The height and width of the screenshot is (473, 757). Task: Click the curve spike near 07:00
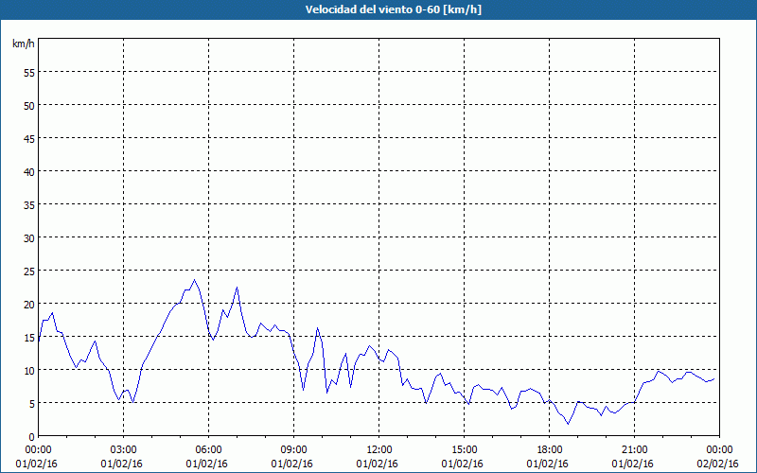click(238, 288)
